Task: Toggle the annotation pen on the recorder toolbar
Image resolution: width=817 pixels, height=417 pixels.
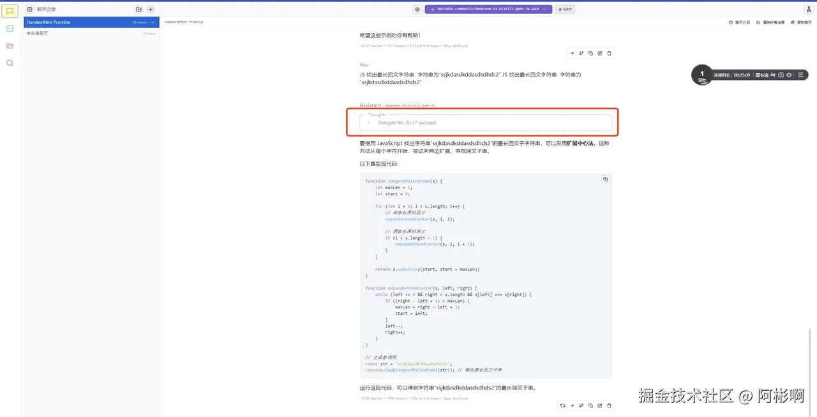Action: pyautogui.click(x=774, y=75)
